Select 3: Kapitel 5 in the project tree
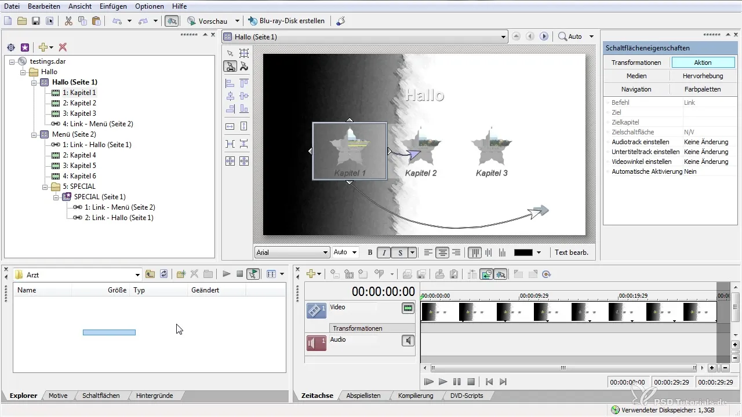The image size is (742, 417). 79,166
